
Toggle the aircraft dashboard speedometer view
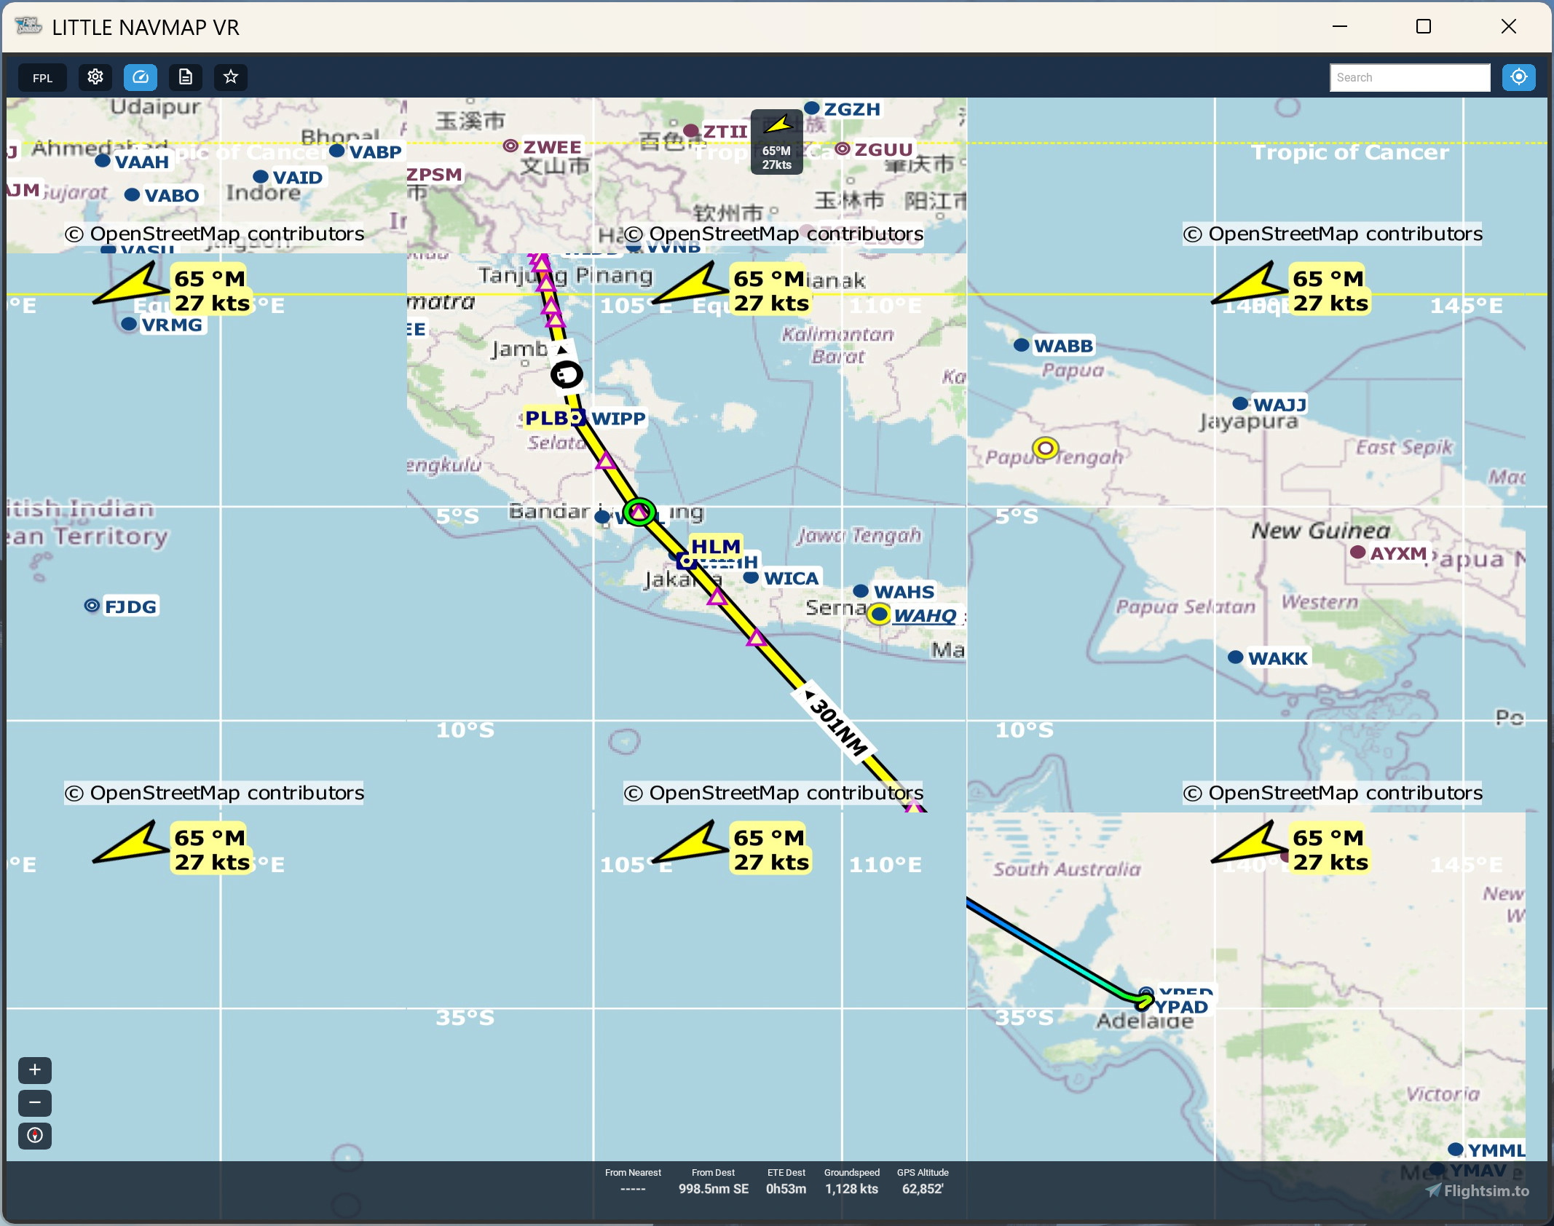[x=140, y=76]
